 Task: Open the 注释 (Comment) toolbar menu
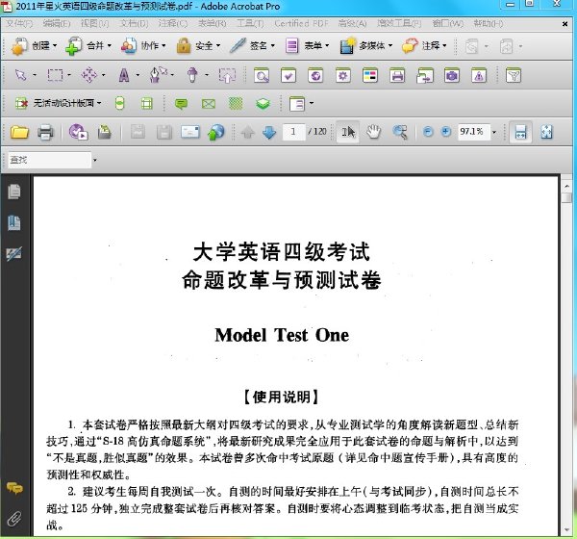pyautogui.click(x=424, y=46)
